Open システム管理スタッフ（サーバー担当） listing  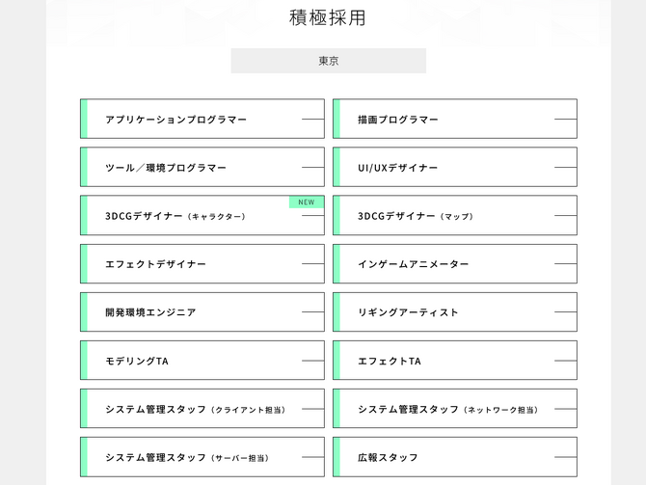coord(202,457)
